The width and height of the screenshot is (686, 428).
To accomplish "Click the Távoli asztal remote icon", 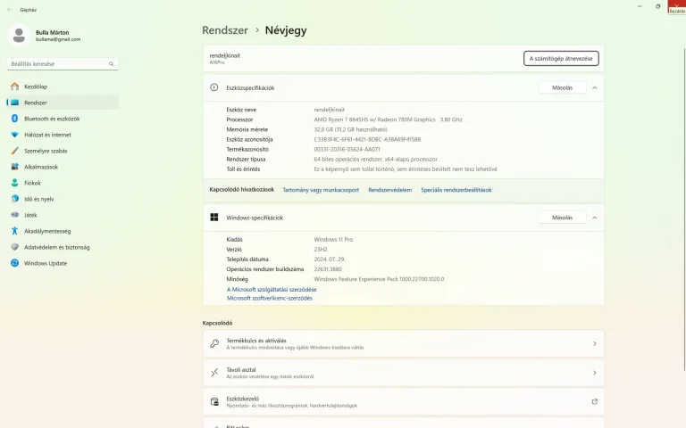I will pos(214,373).
